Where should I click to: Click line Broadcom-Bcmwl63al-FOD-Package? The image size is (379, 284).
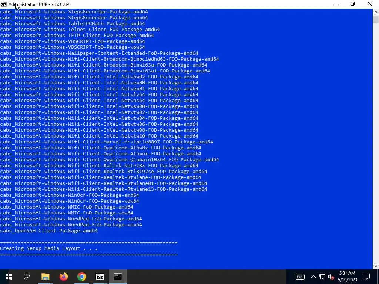pyautogui.click(x=105, y=71)
